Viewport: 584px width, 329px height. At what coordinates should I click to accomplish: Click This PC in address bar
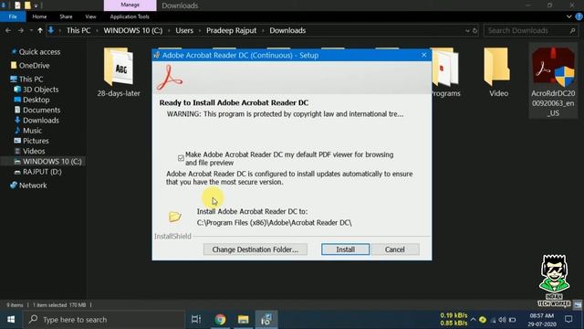[78, 30]
